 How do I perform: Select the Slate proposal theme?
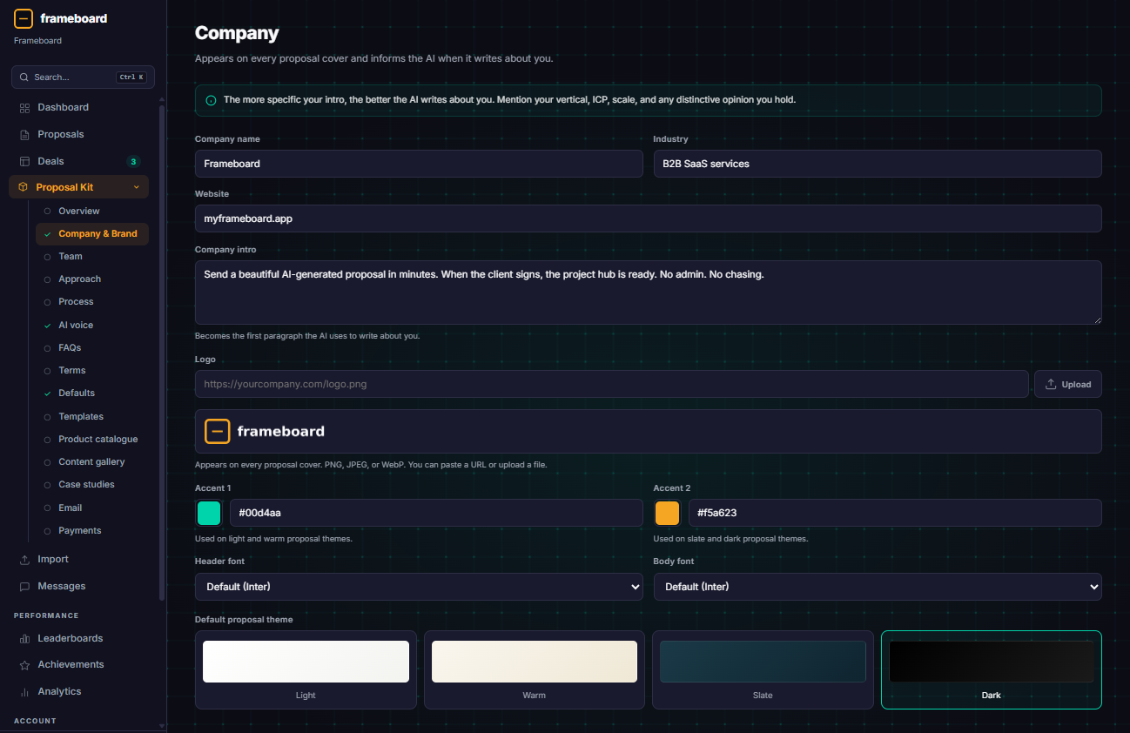coord(763,669)
